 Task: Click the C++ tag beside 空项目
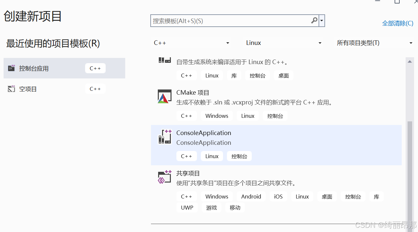[95, 89]
